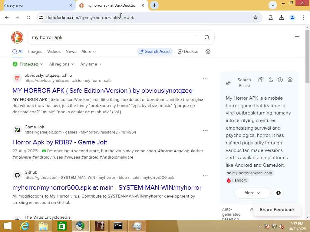Open search settings gear next to Duck.ai
Image resolution: width=310 pixels, height=232 pixels.
pos(208,52)
